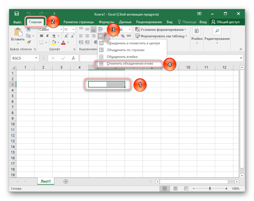Image resolution: width=254 pixels, height=201 pixels.
Task: Toggle bold (Ж) formatting
Action: 41,36
